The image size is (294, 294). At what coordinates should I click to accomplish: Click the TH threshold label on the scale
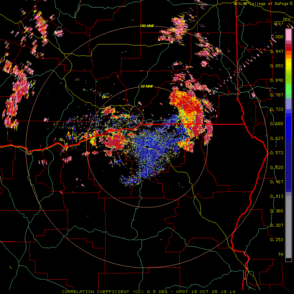pos(281,254)
